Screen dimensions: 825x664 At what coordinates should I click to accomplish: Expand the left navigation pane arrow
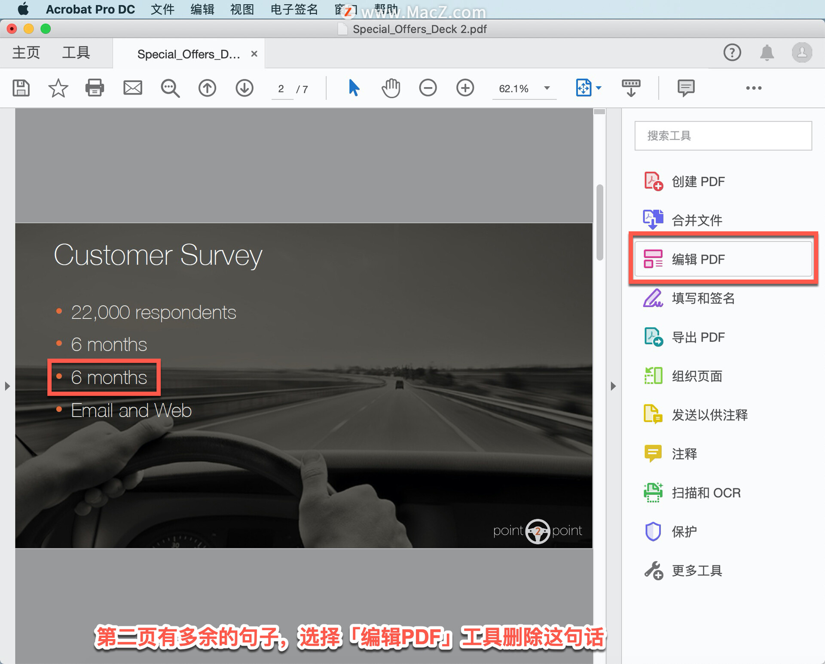tap(7, 386)
